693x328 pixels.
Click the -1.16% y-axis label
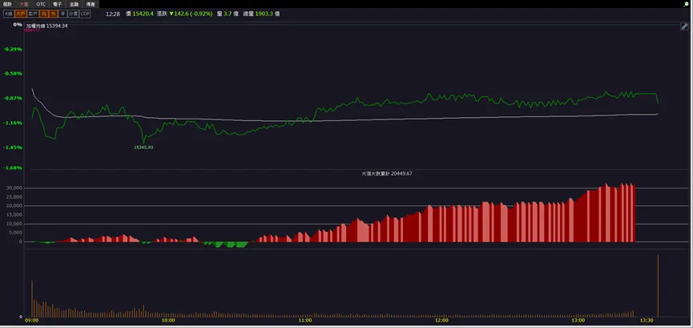[13, 123]
